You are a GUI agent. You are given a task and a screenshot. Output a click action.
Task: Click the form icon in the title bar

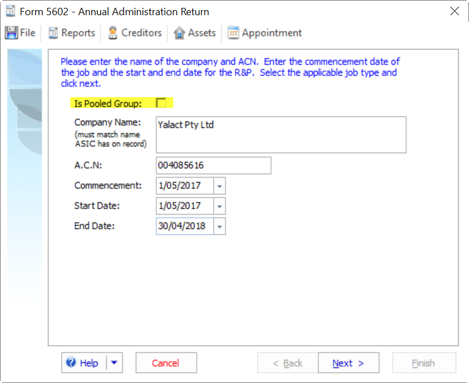tap(9, 11)
